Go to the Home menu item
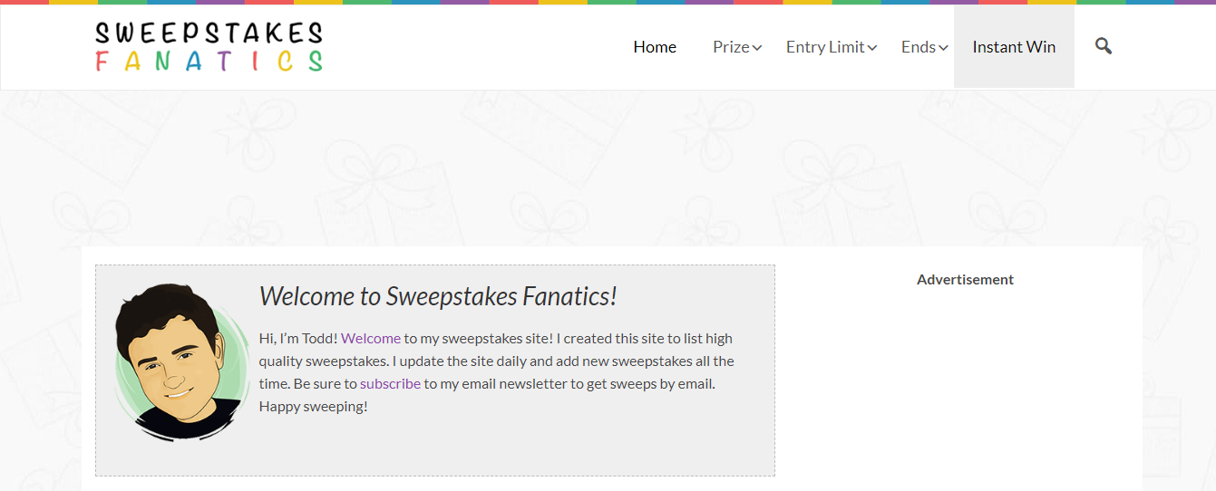This screenshot has height=491, width=1216. pos(655,47)
